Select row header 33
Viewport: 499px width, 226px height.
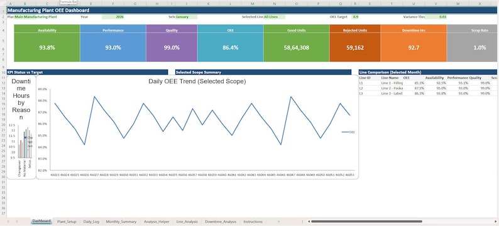[3, 192]
